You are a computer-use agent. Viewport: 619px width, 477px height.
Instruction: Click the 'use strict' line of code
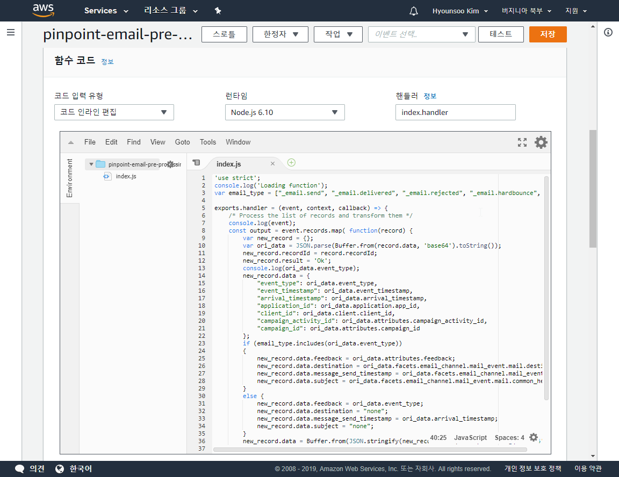click(237, 178)
